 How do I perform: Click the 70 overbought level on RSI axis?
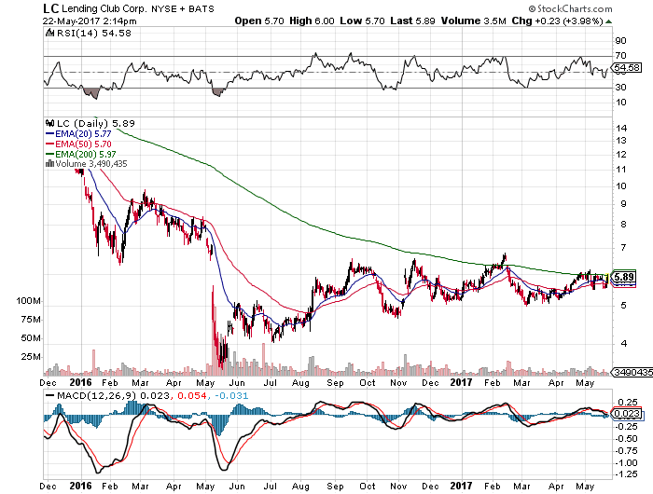click(620, 55)
